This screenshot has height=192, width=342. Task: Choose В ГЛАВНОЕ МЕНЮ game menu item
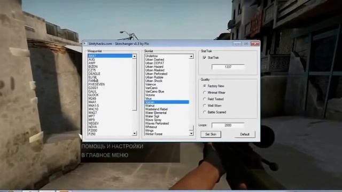[105, 155]
